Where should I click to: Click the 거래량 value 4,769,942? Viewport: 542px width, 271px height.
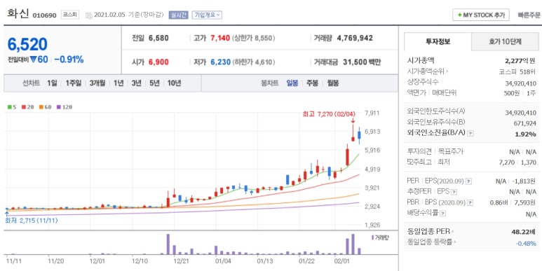355,38
